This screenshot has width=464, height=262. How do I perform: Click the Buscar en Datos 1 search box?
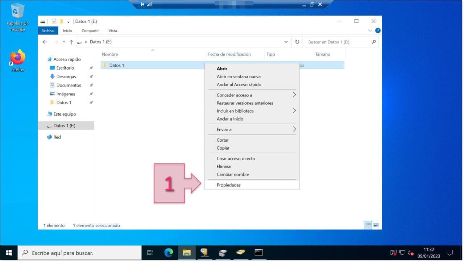[x=338, y=42]
